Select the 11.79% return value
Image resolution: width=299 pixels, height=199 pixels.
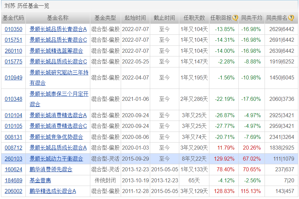[x=226, y=148]
